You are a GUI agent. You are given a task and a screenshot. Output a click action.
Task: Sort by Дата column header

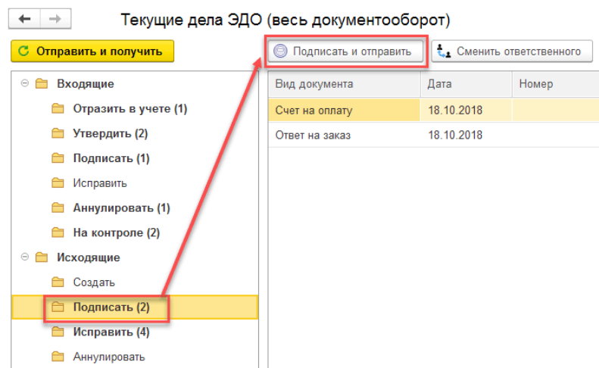click(x=466, y=84)
